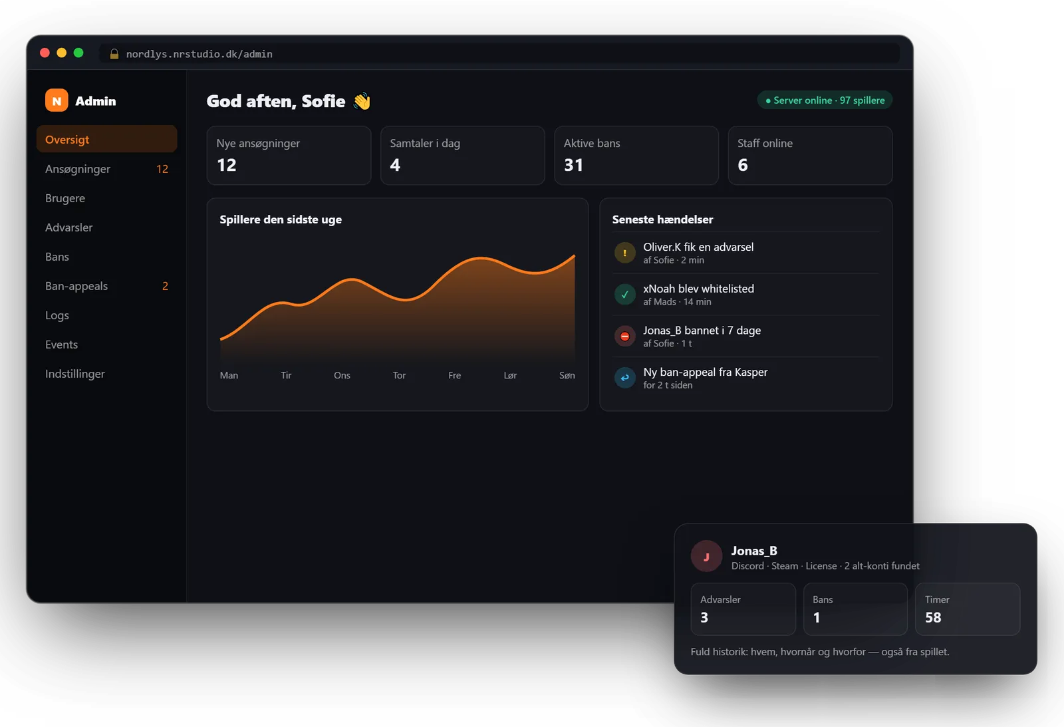Click the "Oliver.K fik en advarsel" event text

pos(698,247)
